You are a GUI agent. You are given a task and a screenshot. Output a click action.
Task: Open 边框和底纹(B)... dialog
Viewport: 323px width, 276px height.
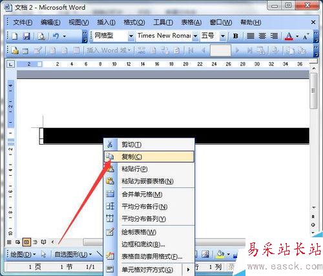[149, 244]
